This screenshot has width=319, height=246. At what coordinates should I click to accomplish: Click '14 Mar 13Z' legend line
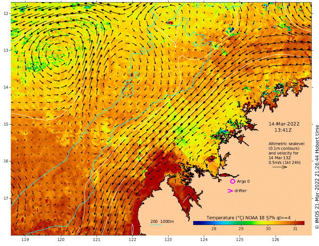[x=279, y=158]
